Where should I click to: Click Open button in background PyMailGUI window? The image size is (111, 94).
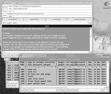9,85
